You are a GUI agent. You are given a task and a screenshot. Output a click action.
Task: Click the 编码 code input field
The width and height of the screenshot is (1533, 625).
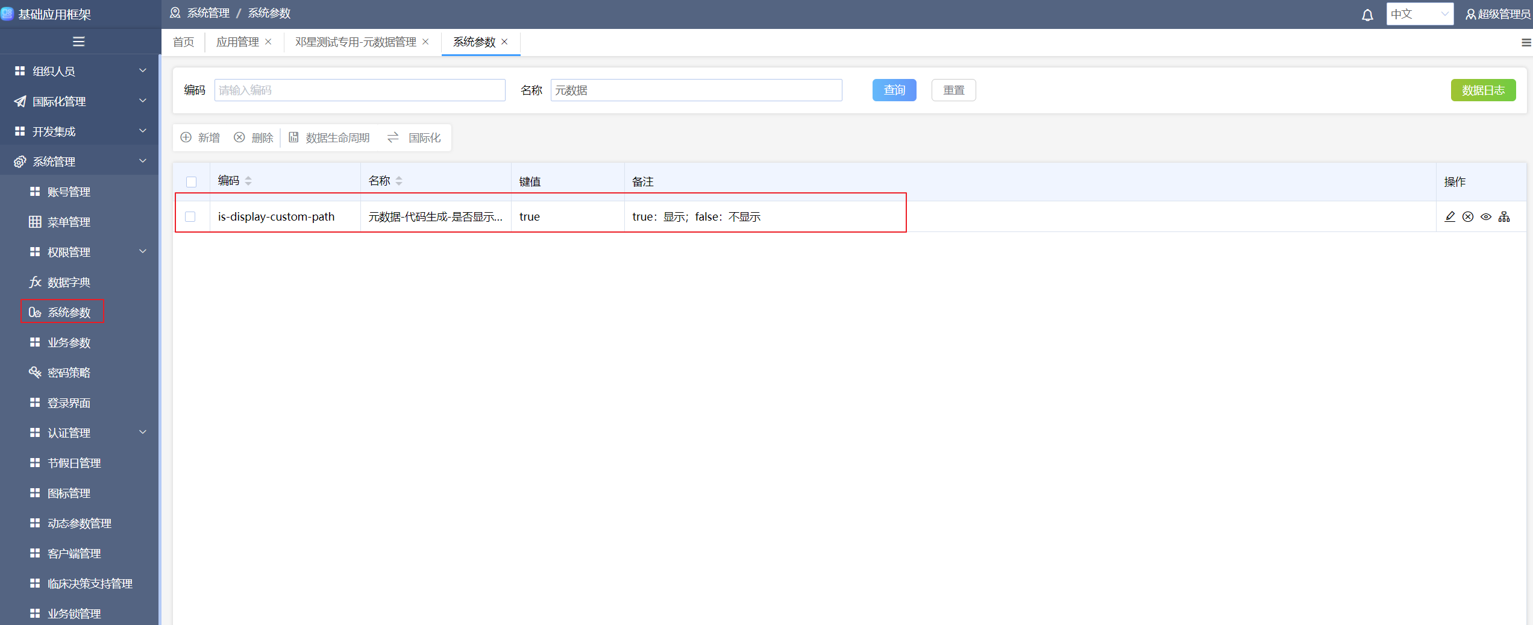click(360, 90)
